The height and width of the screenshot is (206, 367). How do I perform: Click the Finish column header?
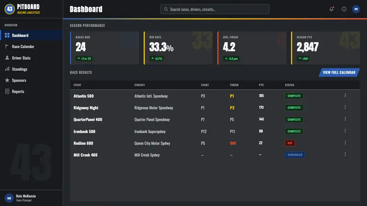click(x=234, y=85)
